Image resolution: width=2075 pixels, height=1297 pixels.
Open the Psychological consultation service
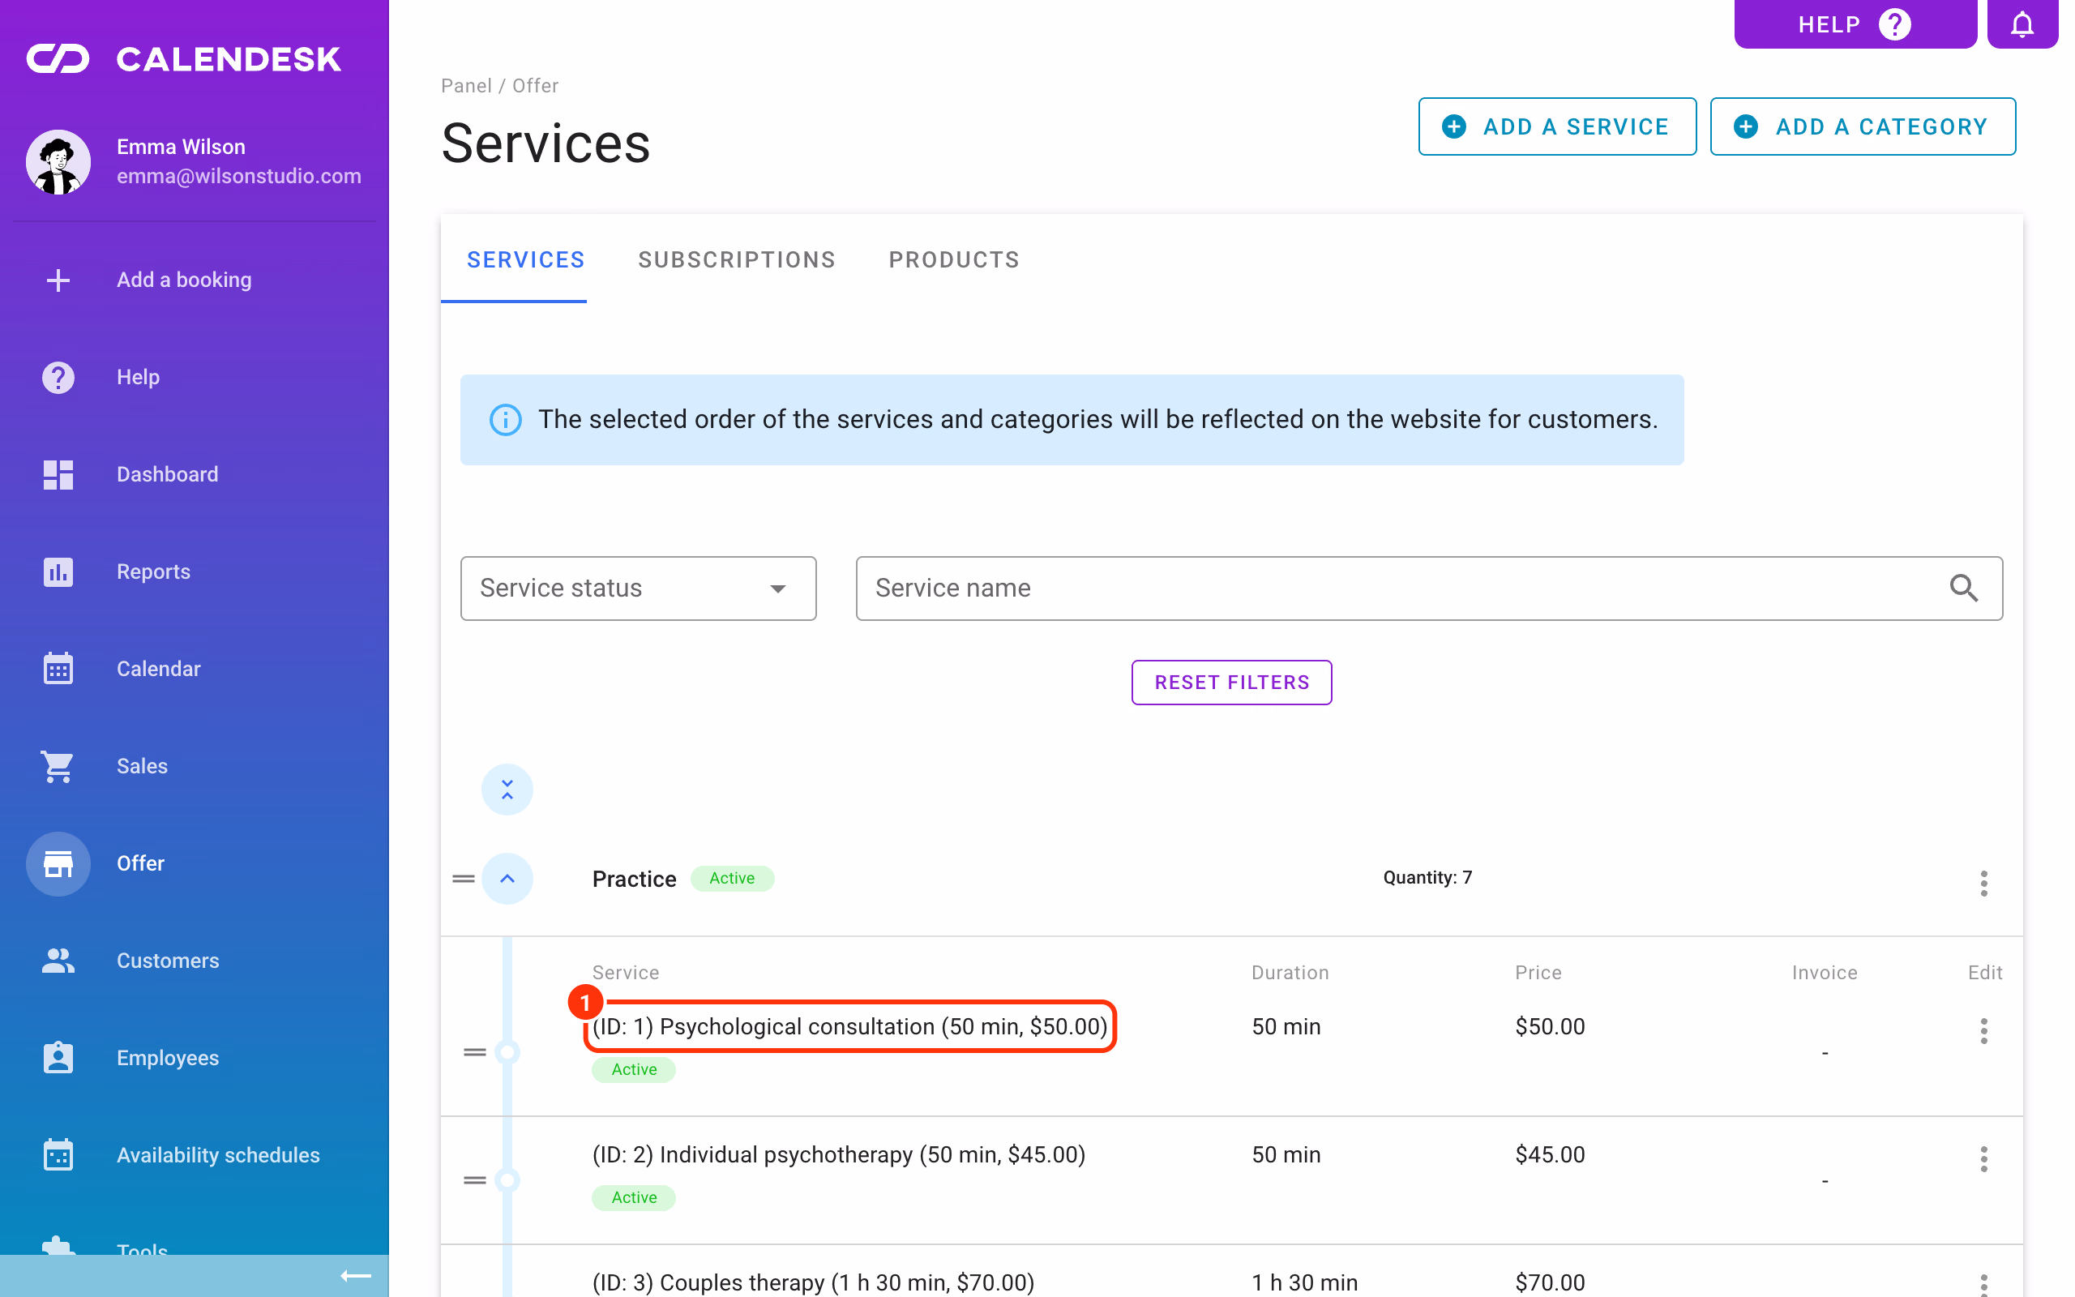click(x=849, y=1026)
